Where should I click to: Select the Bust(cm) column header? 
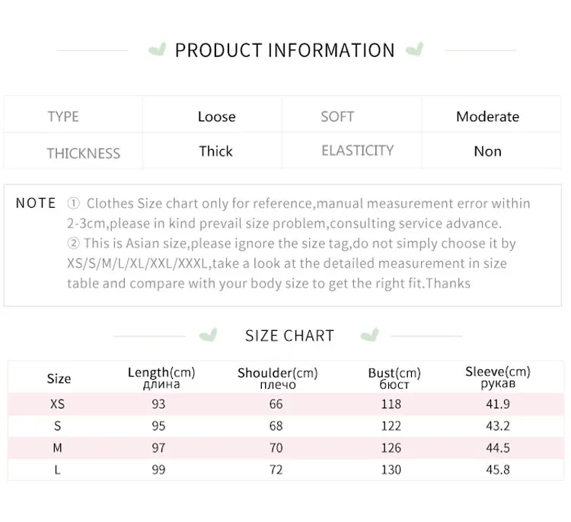click(x=394, y=378)
